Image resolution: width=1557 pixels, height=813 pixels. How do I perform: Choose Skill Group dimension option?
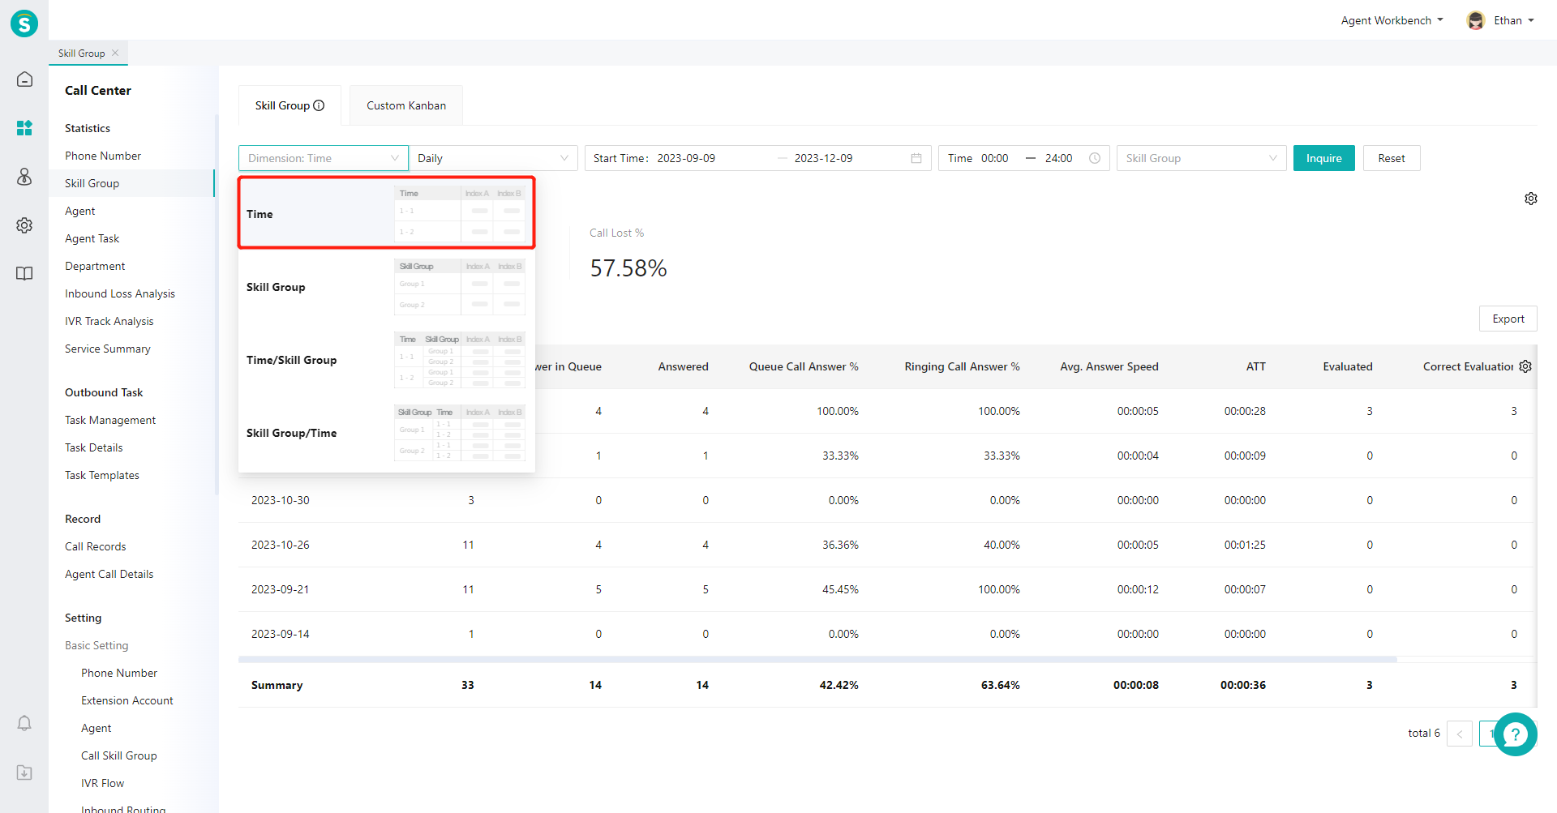point(387,287)
